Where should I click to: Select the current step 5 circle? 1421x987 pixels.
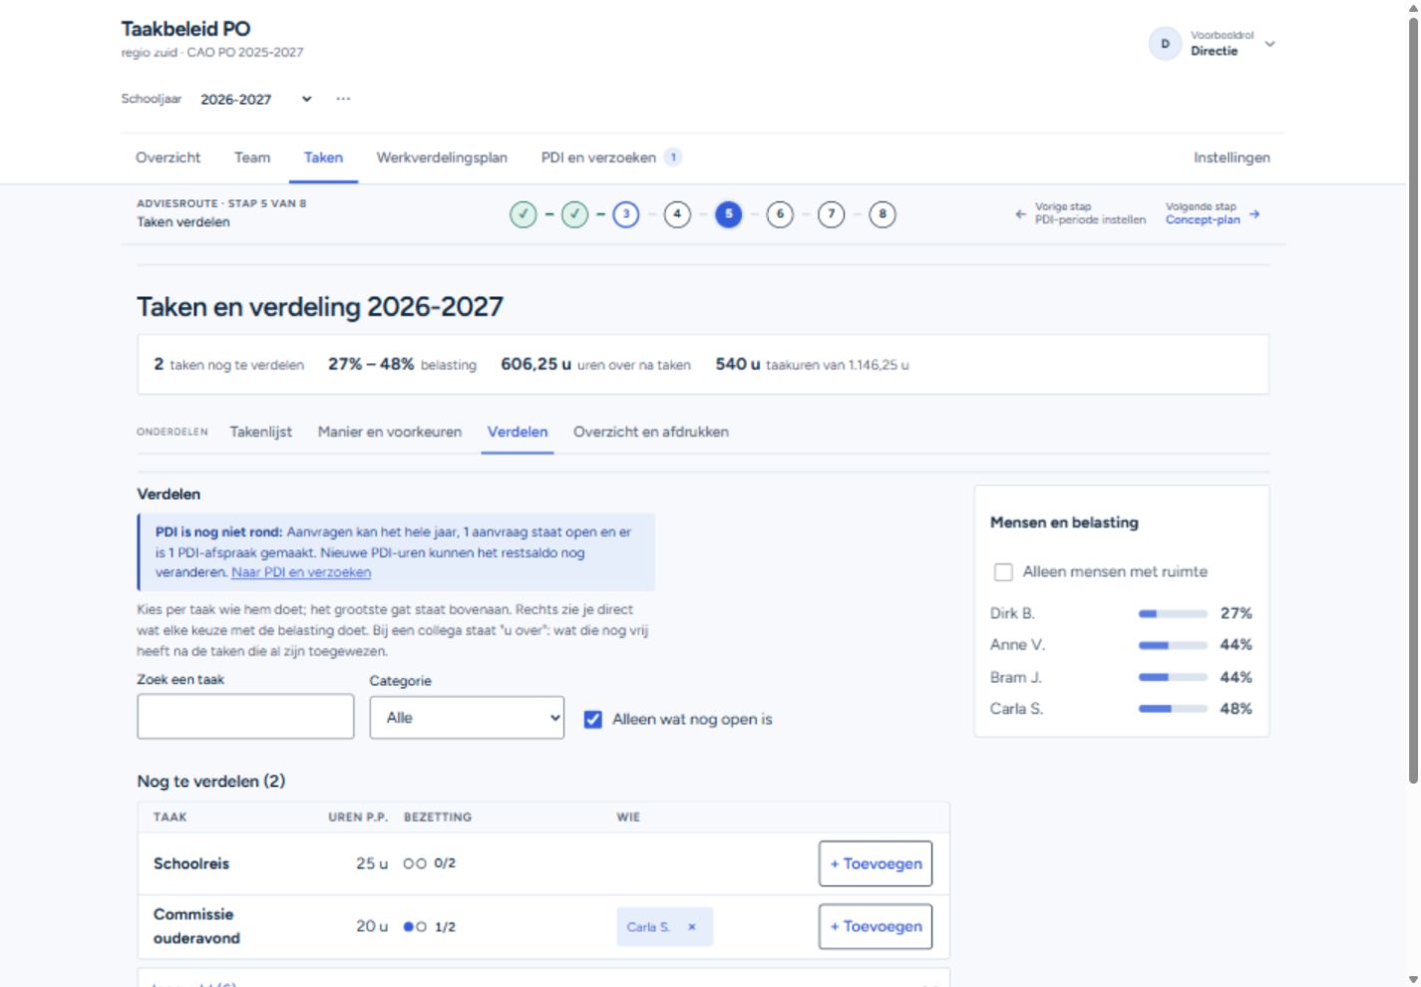click(729, 214)
